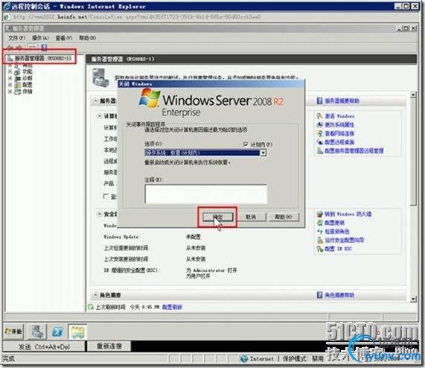Open the 配置刷新 link
The height and width of the screenshot is (368, 425).
(x=172, y=307)
